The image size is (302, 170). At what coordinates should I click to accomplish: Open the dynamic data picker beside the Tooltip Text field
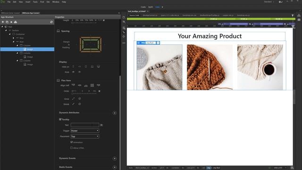pos(101,125)
